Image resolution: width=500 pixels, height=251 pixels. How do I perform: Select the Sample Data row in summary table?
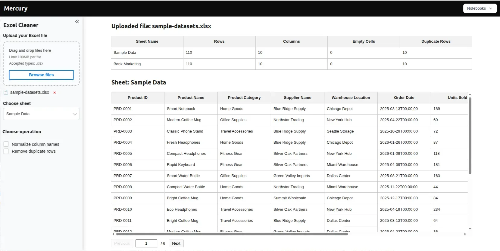292,53
